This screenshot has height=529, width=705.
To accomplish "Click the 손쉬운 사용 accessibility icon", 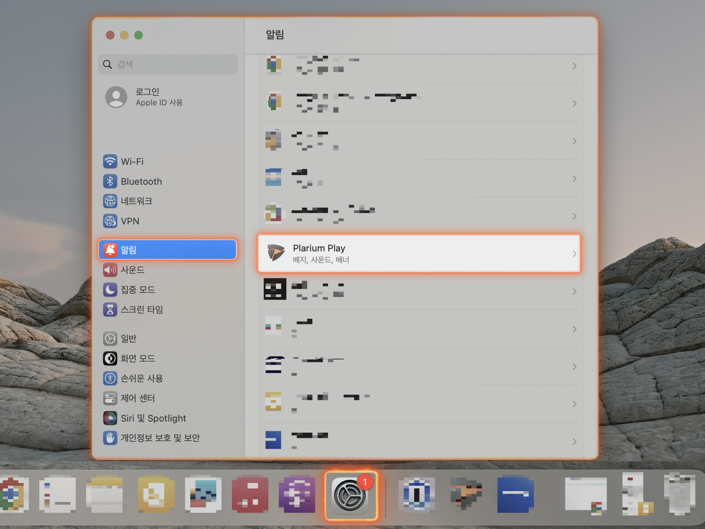I will point(110,378).
